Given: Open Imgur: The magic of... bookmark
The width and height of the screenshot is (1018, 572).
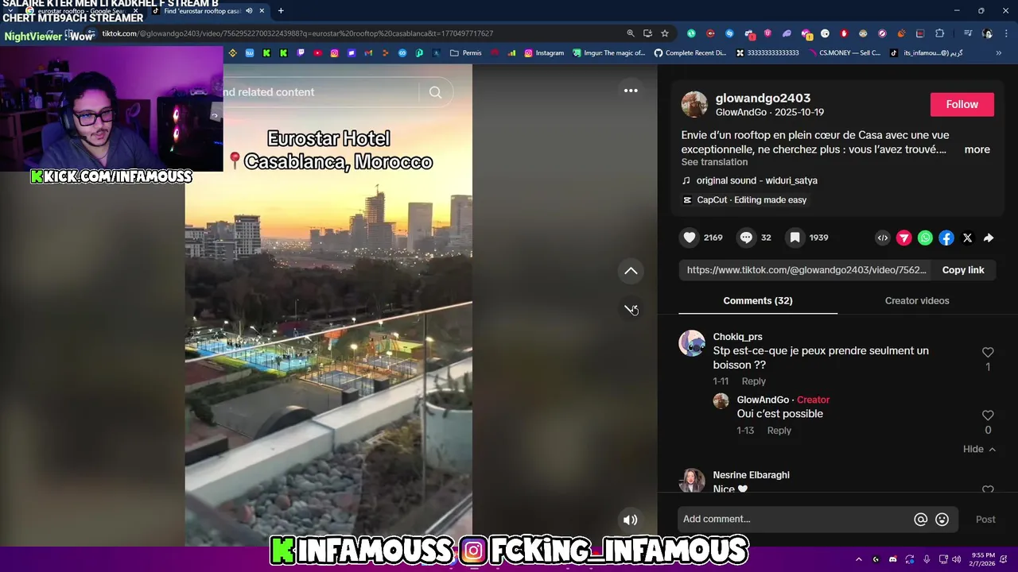Looking at the screenshot, I should 608,53.
